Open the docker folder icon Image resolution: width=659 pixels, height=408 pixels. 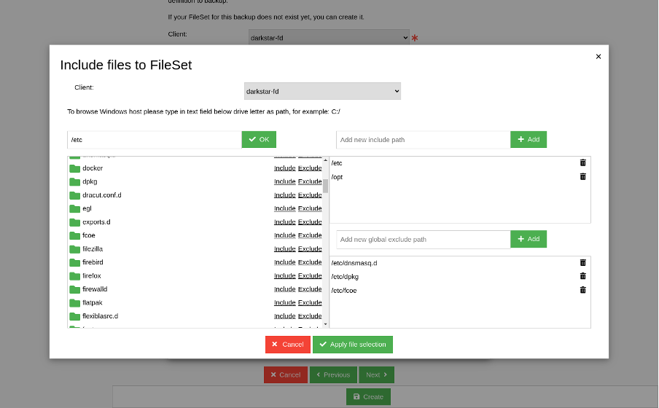tap(74, 168)
